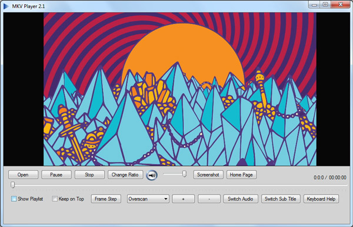
Task: Take a screenshot of the video
Action: point(208,175)
